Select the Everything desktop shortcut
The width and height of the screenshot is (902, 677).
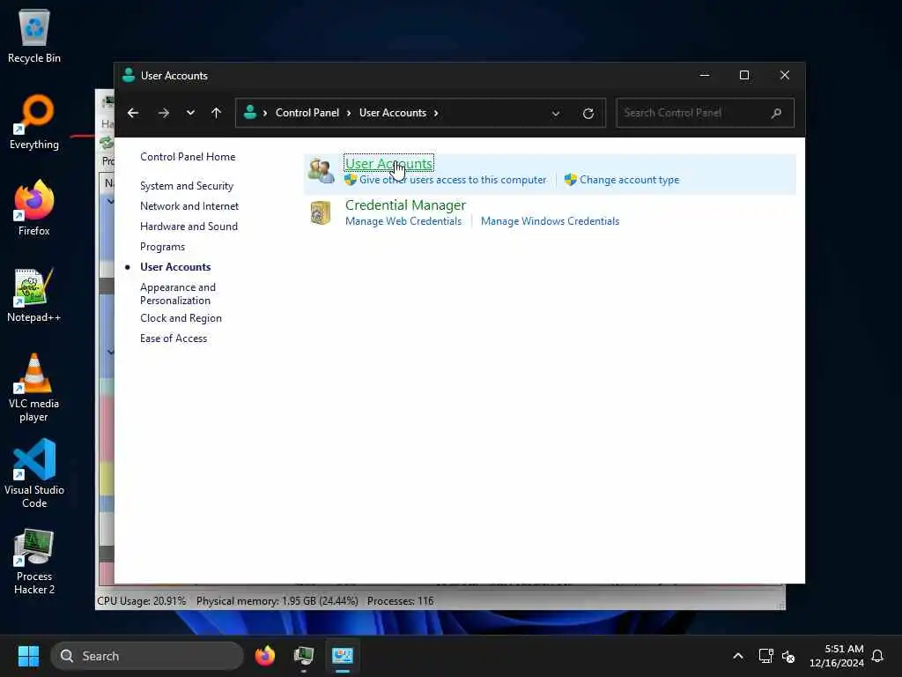34,123
